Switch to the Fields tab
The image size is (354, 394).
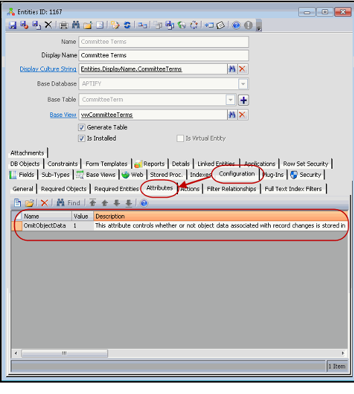(22, 175)
